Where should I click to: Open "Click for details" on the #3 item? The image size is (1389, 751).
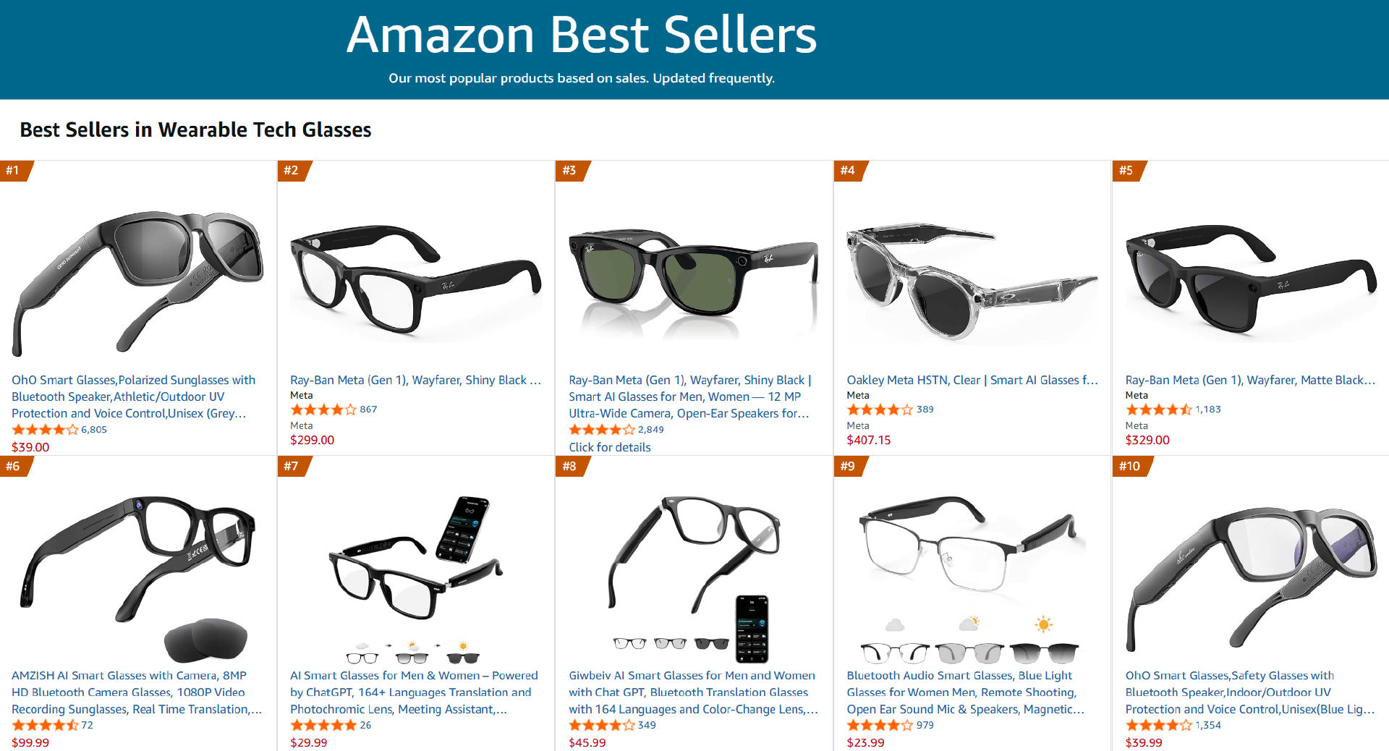pos(610,447)
